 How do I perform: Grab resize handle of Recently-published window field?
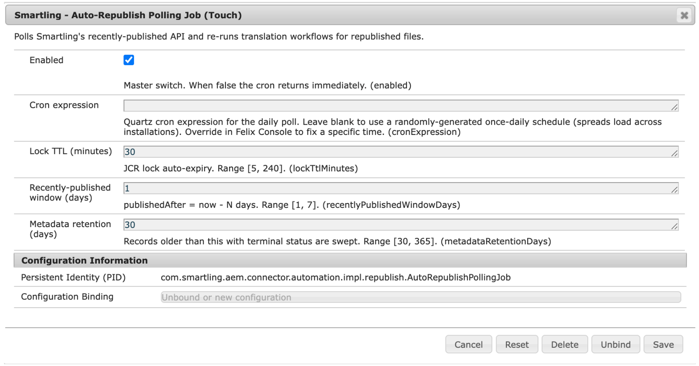point(675,190)
